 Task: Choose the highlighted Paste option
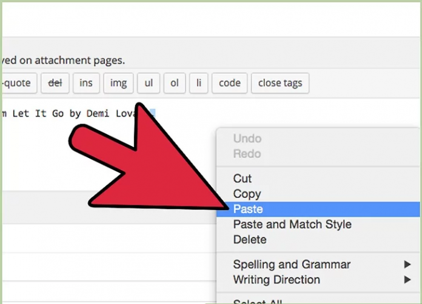[x=248, y=209]
